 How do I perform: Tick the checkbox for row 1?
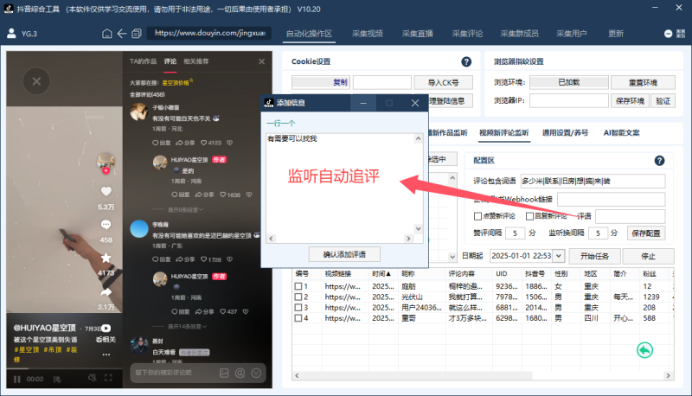[x=298, y=286]
